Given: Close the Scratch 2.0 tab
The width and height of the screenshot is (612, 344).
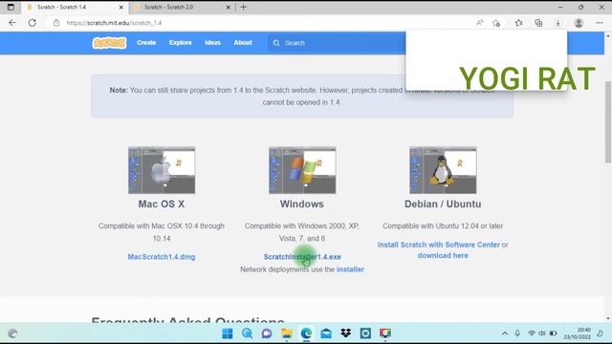Looking at the screenshot, I should coord(229,7).
